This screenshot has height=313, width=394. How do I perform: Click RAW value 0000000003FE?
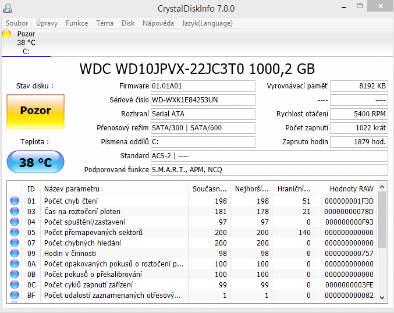click(350, 285)
